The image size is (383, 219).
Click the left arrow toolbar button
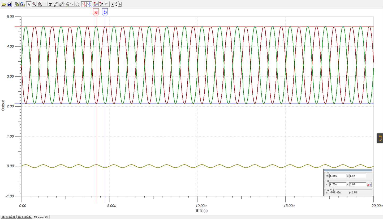tap(112, 4)
